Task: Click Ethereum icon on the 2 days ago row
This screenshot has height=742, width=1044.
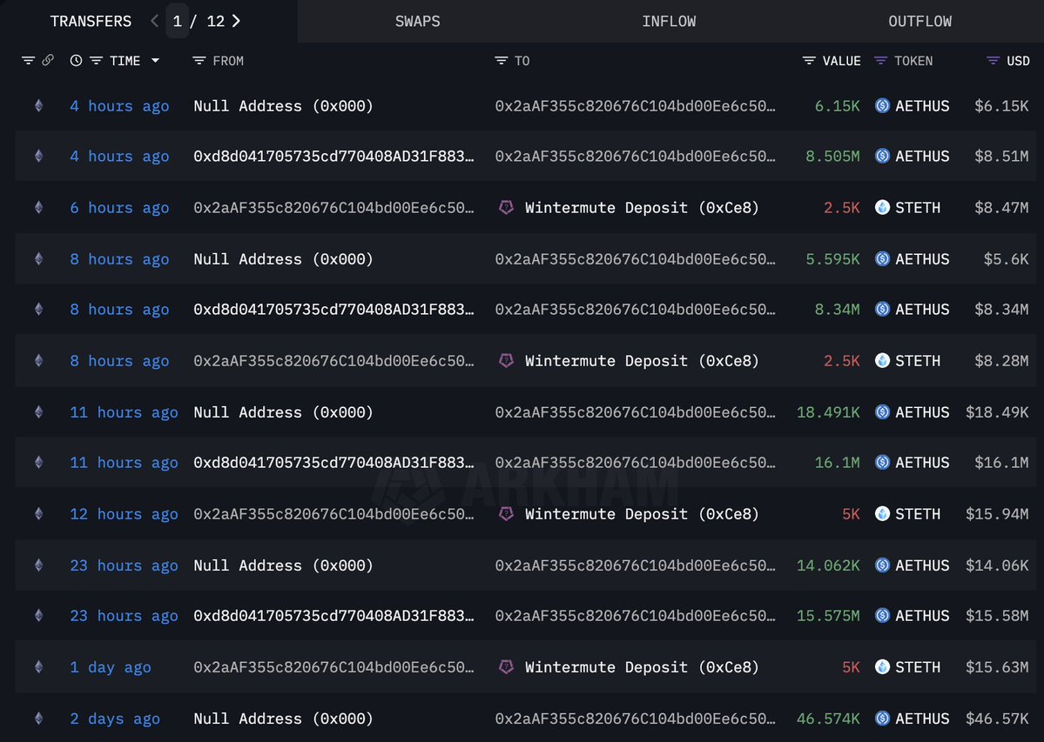Action: [x=38, y=718]
